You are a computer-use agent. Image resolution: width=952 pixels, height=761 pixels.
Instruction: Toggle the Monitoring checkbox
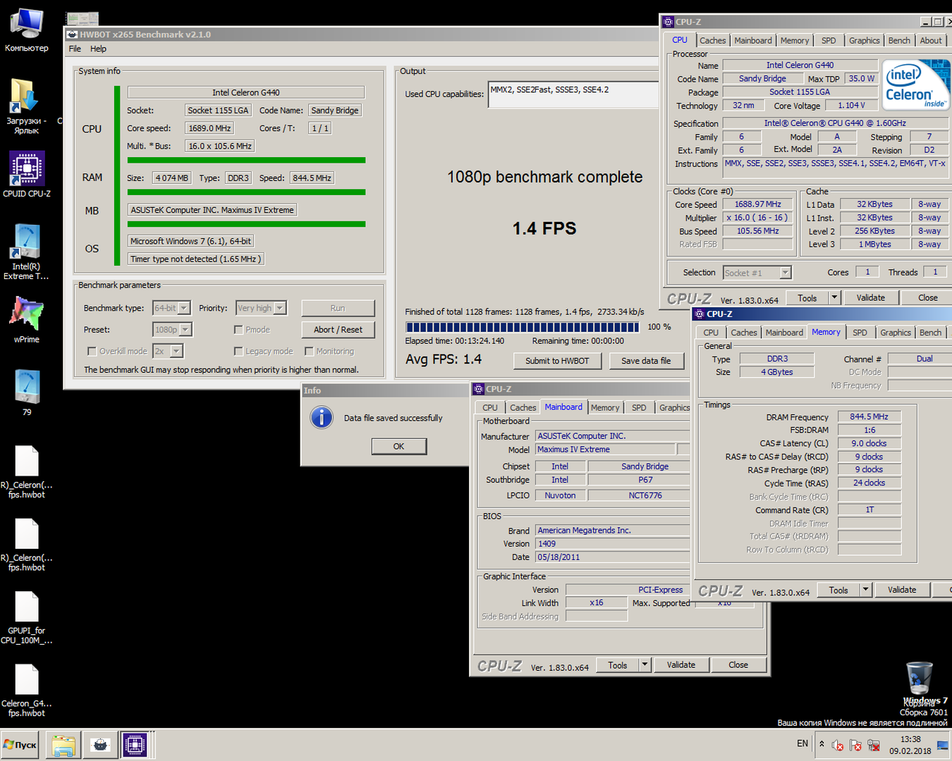[309, 351]
